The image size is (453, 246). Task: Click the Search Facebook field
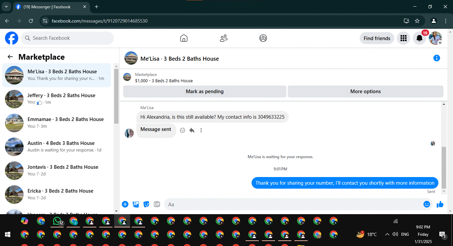pyautogui.click(x=67, y=38)
